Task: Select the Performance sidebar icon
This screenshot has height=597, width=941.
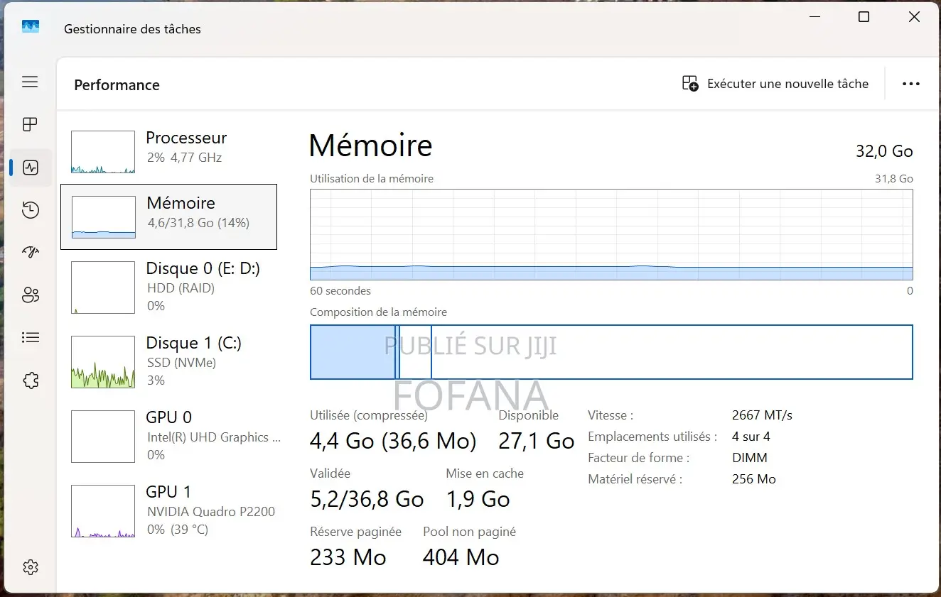Action: pyautogui.click(x=30, y=167)
